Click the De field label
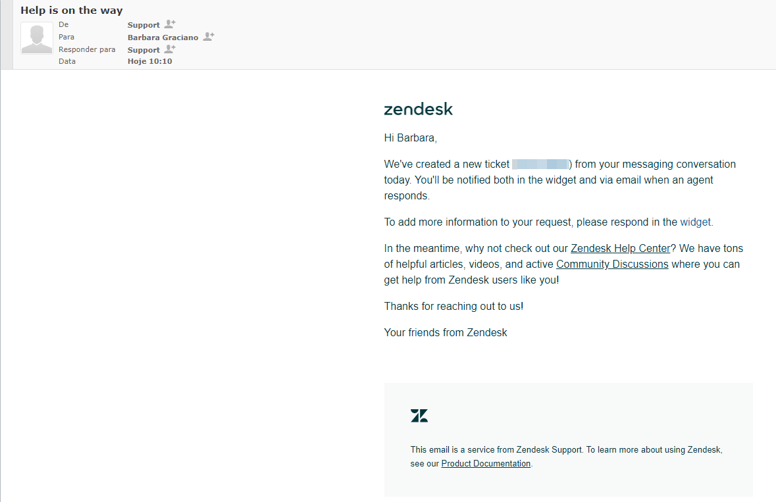This screenshot has height=502, width=776. tap(63, 24)
